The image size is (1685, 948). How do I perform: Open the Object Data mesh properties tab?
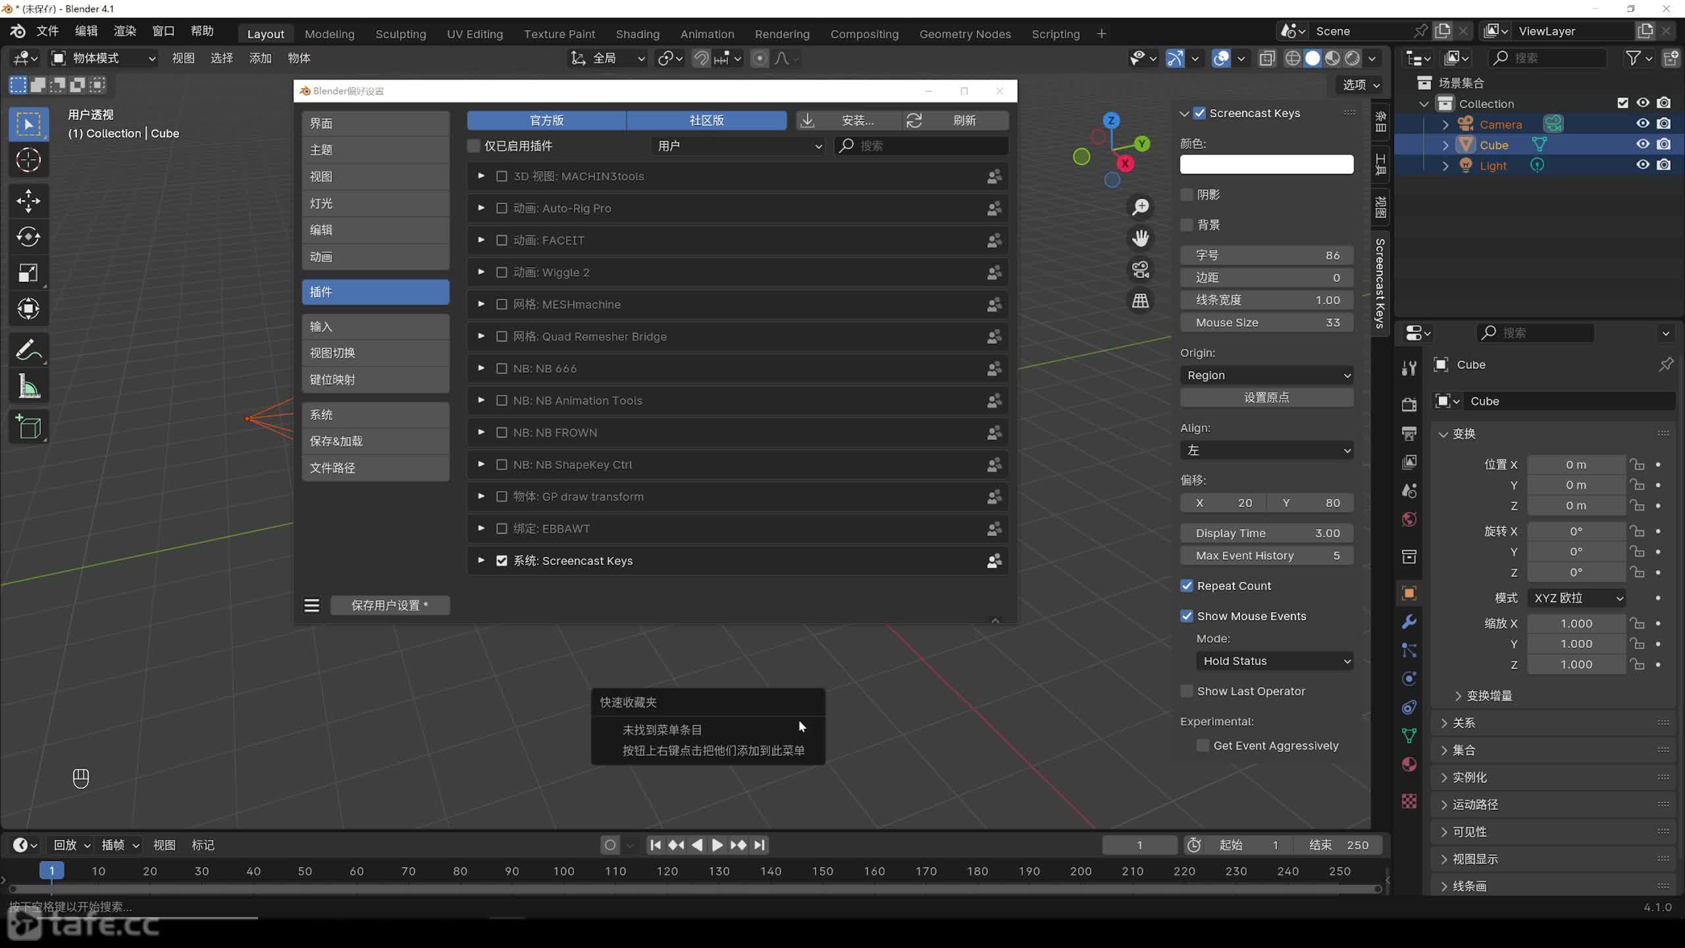pos(1409,735)
